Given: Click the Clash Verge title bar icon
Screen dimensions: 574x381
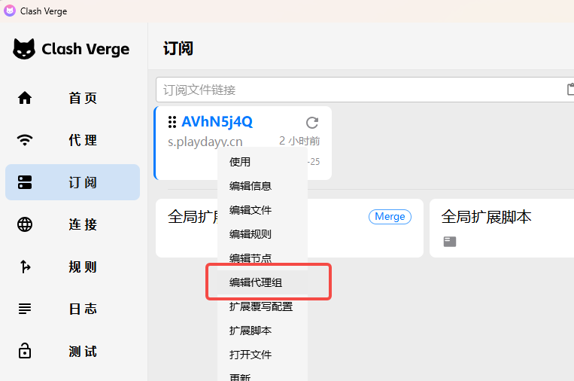Looking at the screenshot, I should tap(10, 11).
